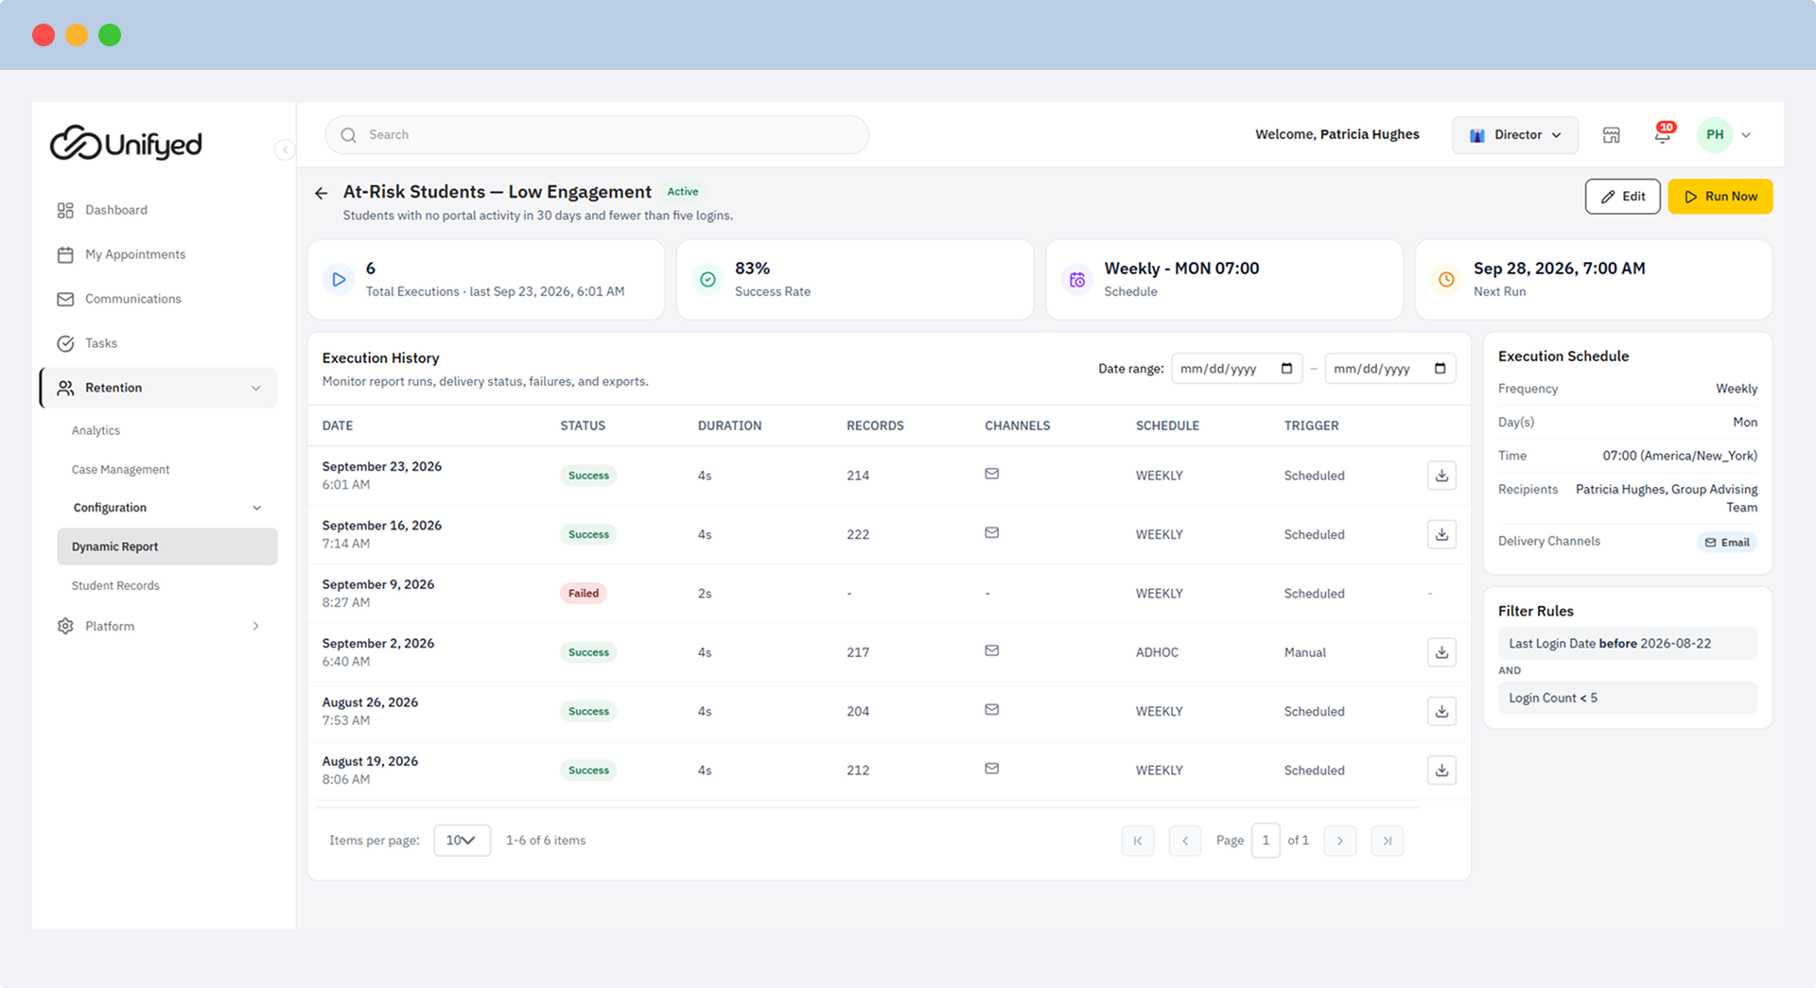
Task: Open the notifications bell
Action: click(1663, 135)
